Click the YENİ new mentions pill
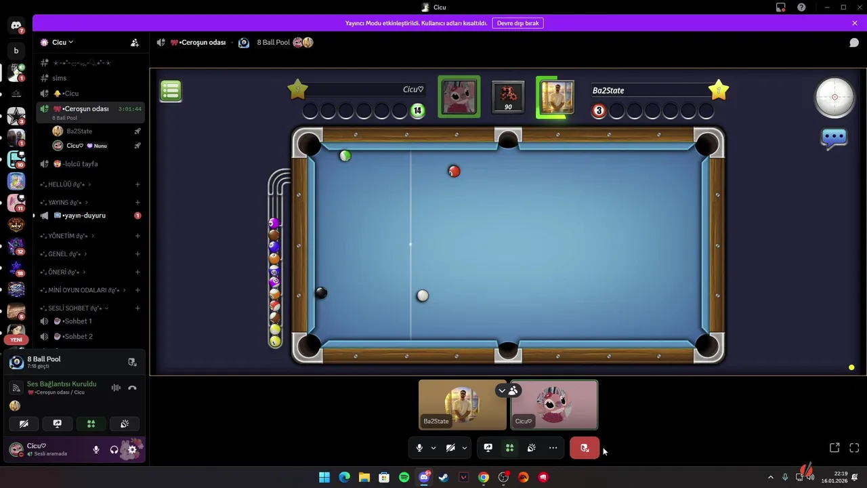Screen dimensions: 867x488 pos(16,340)
